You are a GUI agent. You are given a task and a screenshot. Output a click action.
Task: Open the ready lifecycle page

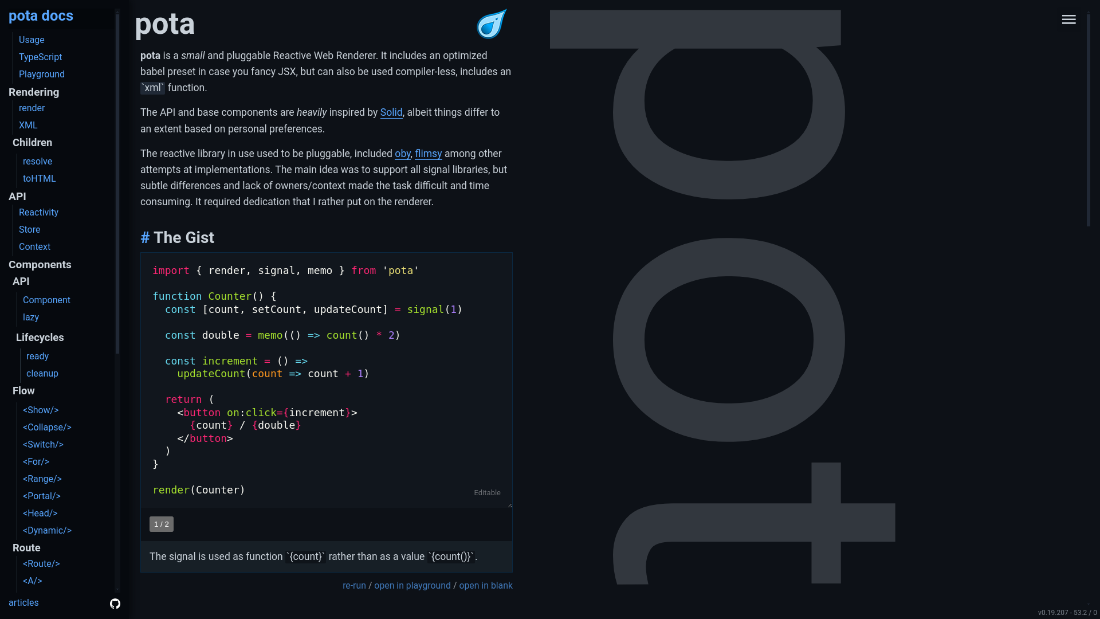pyautogui.click(x=37, y=356)
